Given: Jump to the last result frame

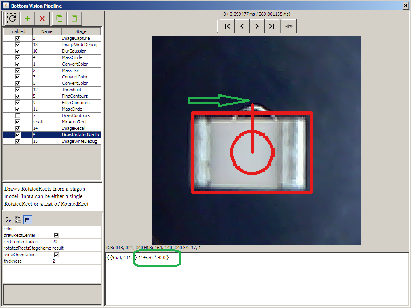Looking at the screenshot, I should [x=271, y=26].
